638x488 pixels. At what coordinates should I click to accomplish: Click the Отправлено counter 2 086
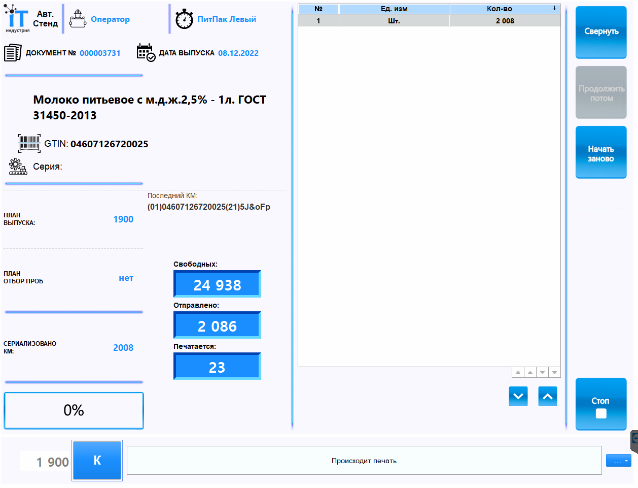tap(217, 326)
